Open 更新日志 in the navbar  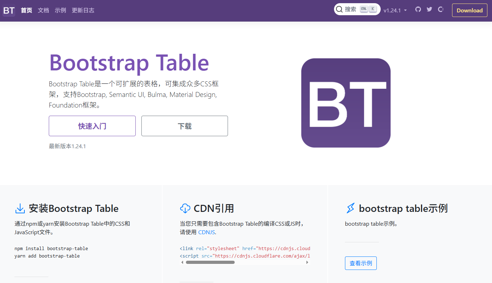coord(83,10)
